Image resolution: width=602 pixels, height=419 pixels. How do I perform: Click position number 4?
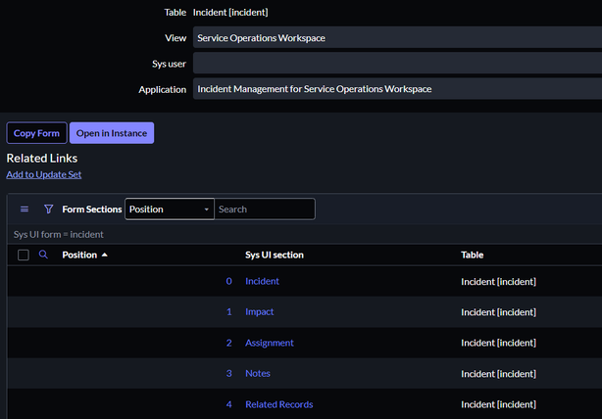point(229,404)
